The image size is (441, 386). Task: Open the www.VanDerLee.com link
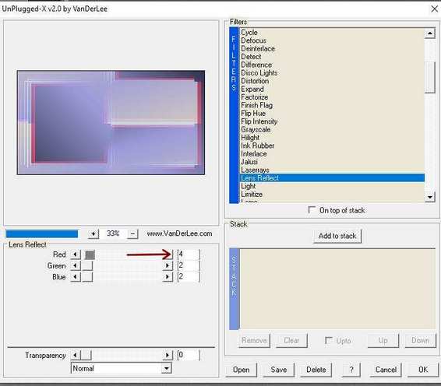point(179,233)
